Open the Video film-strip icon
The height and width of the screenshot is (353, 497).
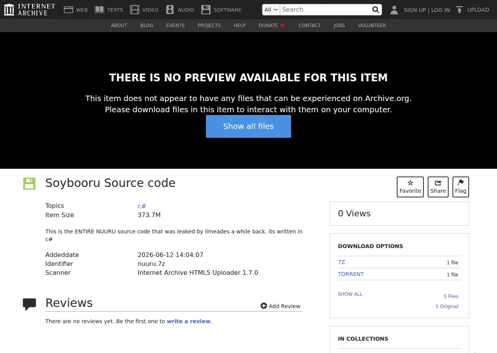point(135,10)
